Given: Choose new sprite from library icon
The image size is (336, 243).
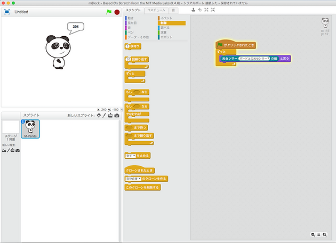Looking at the screenshot, I should coord(99,116).
